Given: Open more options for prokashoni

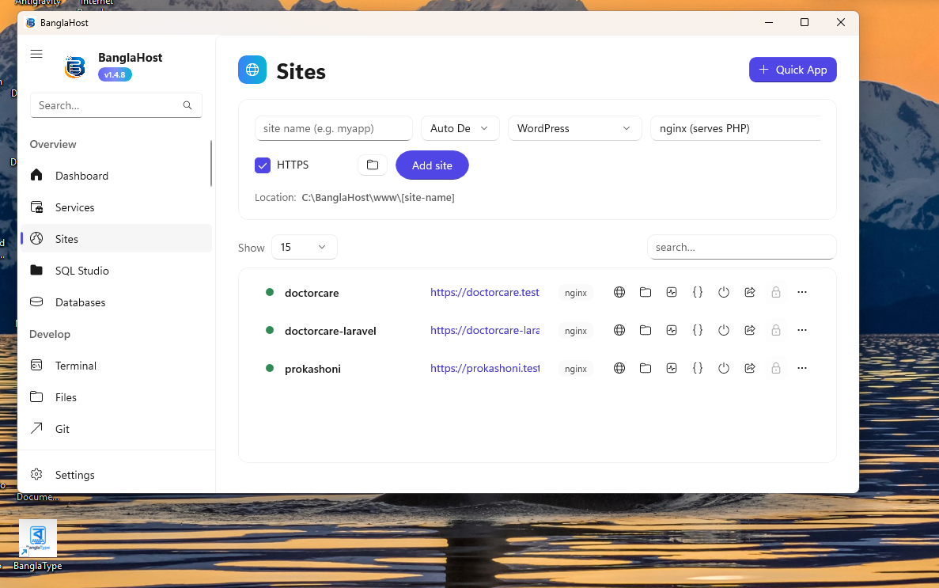Looking at the screenshot, I should coord(802,368).
